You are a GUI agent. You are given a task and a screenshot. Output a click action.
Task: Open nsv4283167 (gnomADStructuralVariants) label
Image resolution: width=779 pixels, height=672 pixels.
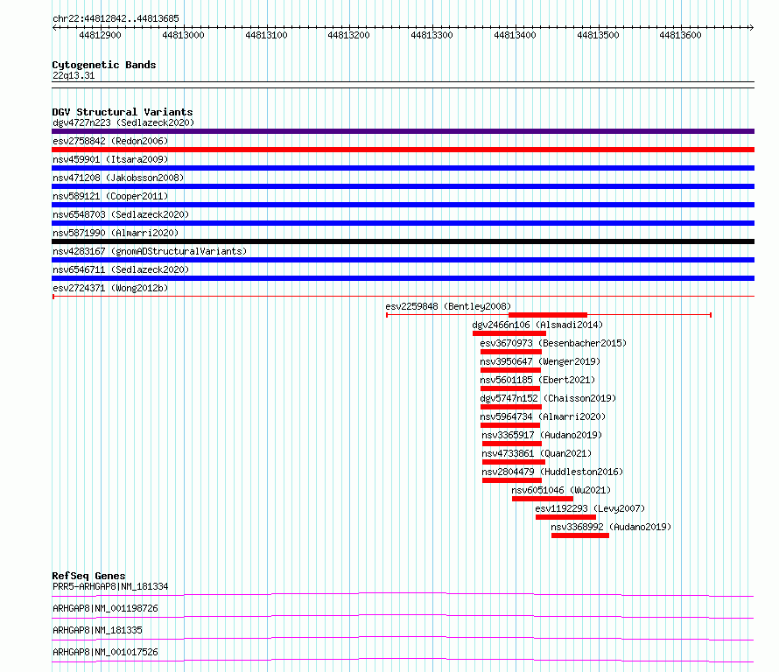click(150, 251)
